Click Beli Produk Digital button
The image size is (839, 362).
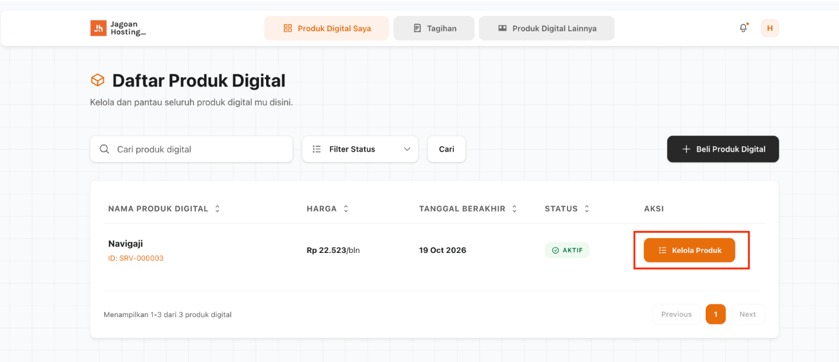tap(723, 149)
